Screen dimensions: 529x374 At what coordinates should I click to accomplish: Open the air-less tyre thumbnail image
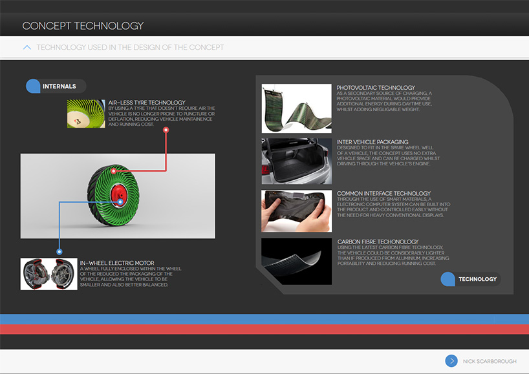pyautogui.click(x=87, y=114)
